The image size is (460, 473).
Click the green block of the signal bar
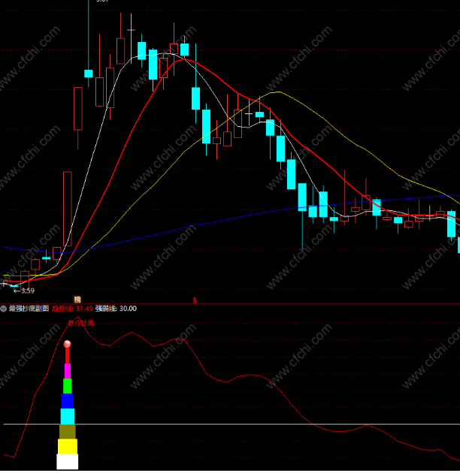[x=68, y=386]
